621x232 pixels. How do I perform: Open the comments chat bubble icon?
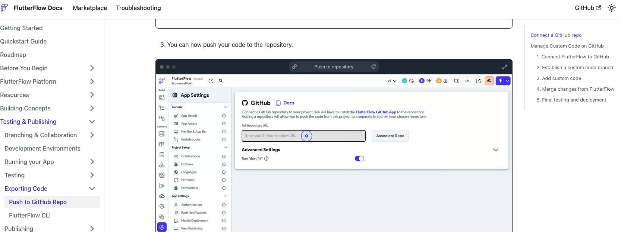(412, 81)
